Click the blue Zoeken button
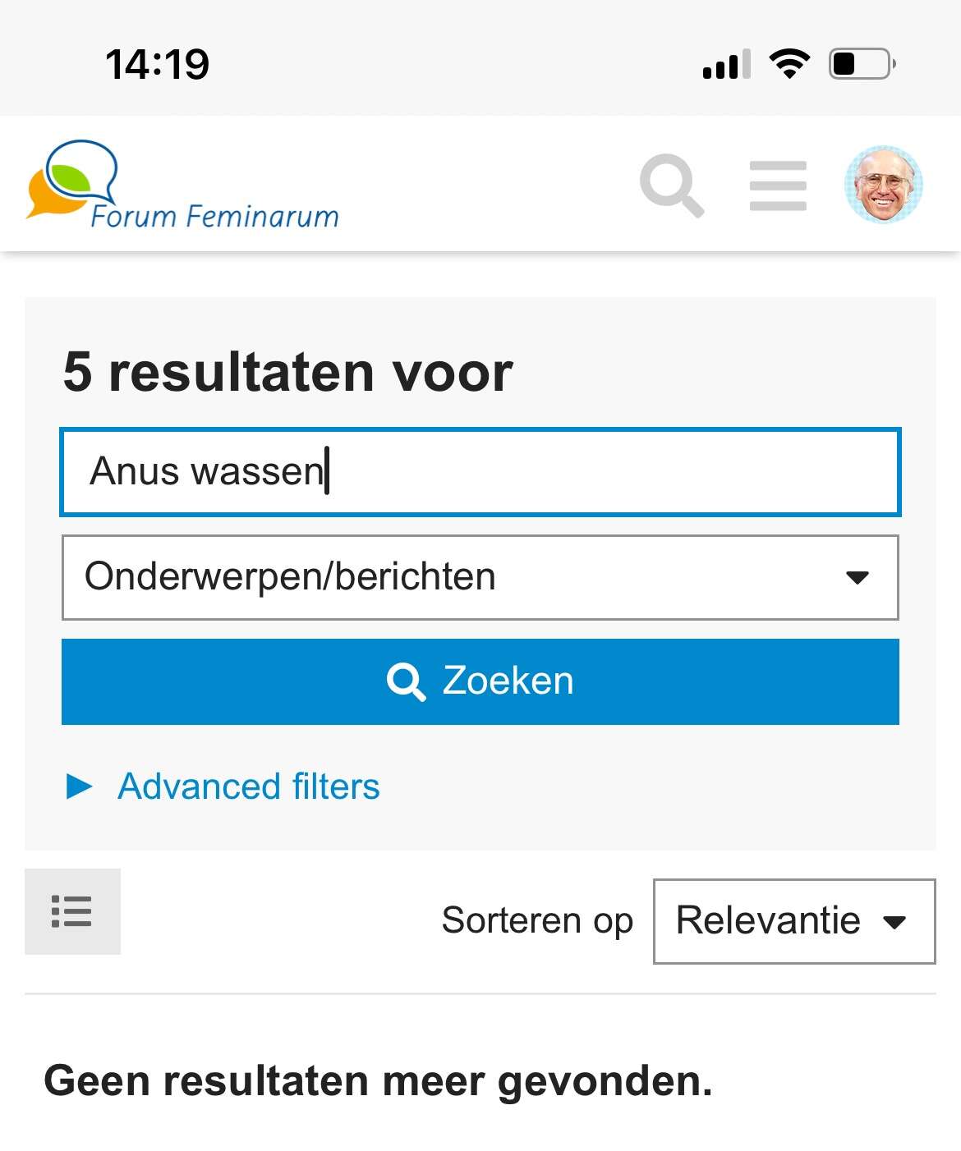Viewport: 961px width, 1151px height. (x=480, y=681)
